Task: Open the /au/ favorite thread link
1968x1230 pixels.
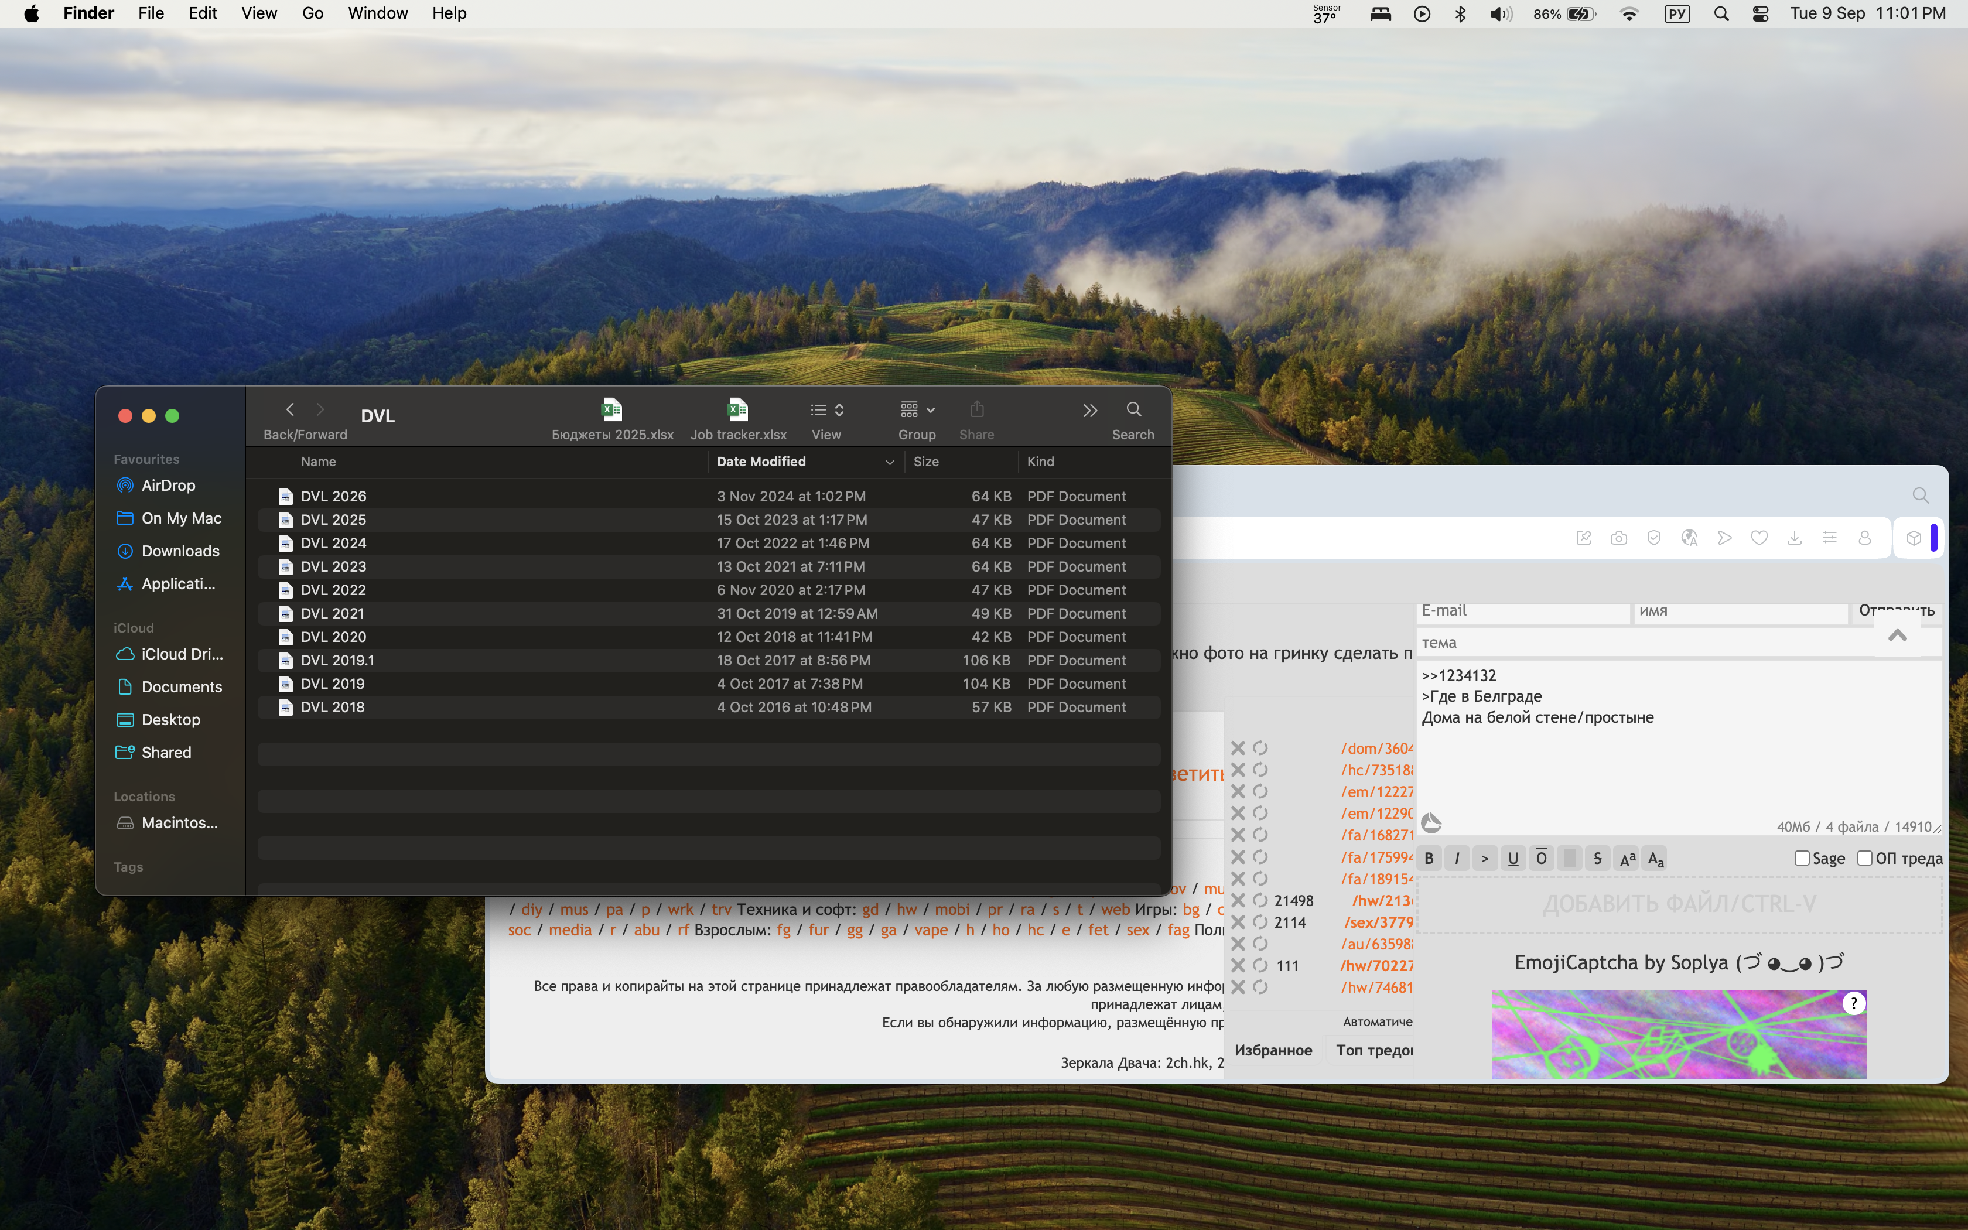Action: (x=1377, y=944)
